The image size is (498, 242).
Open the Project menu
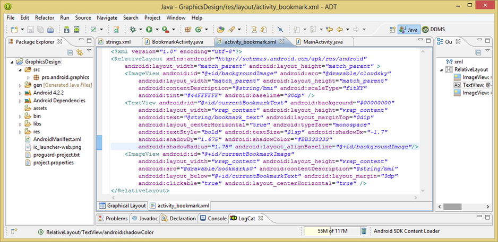pyautogui.click(x=152, y=17)
